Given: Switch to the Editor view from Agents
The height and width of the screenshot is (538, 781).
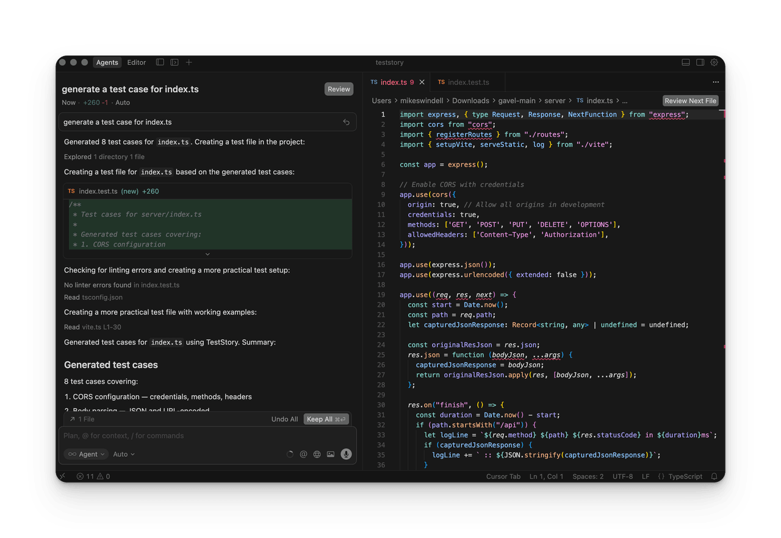Looking at the screenshot, I should point(136,62).
